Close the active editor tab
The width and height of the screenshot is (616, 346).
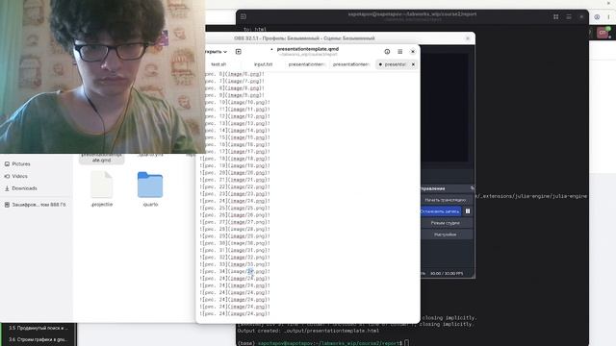(413, 64)
